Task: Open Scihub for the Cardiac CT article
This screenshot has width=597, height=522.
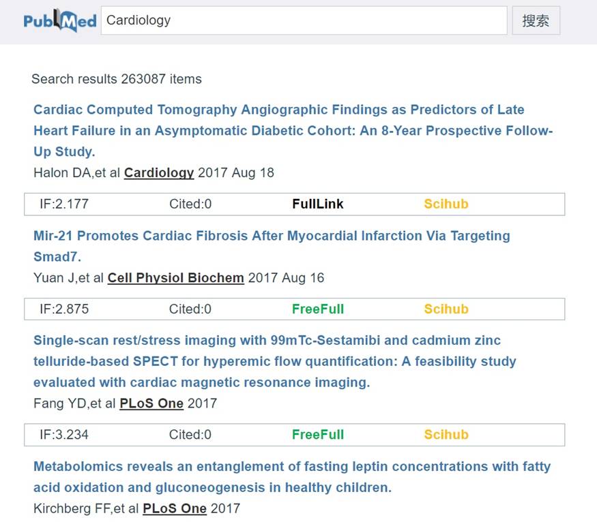Action: 446,204
